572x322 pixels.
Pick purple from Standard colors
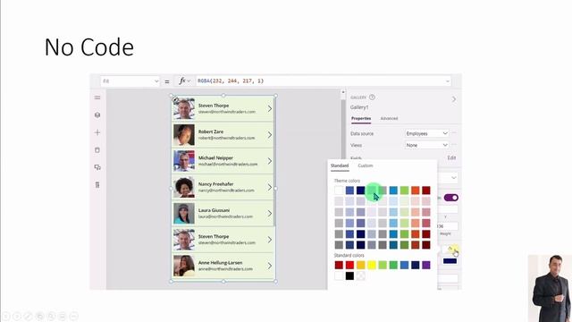pyautogui.click(x=426, y=265)
